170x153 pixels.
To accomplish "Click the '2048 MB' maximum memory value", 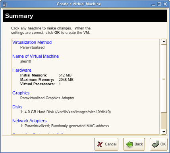I will pyautogui.click(x=66, y=80).
